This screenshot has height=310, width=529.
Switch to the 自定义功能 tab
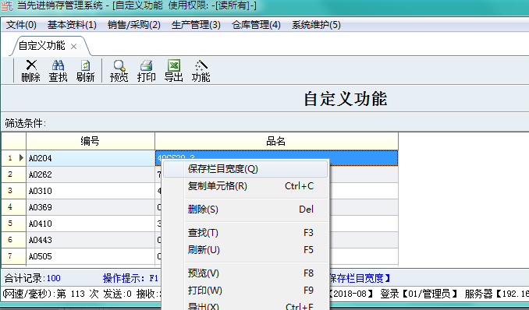pos(42,46)
